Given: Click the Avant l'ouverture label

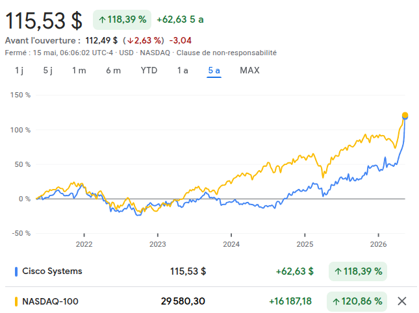Looking at the screenshot, I should click(43, 40).
